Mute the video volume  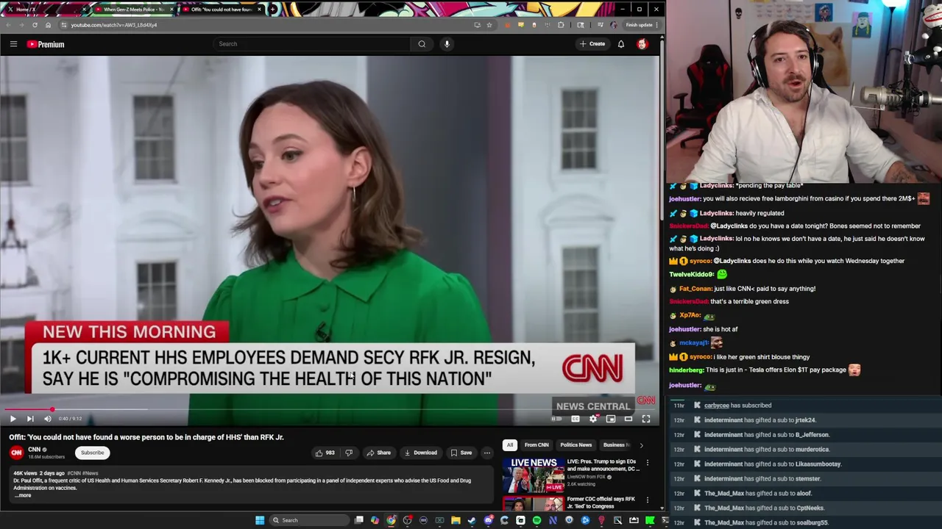(x=48, y=419)
